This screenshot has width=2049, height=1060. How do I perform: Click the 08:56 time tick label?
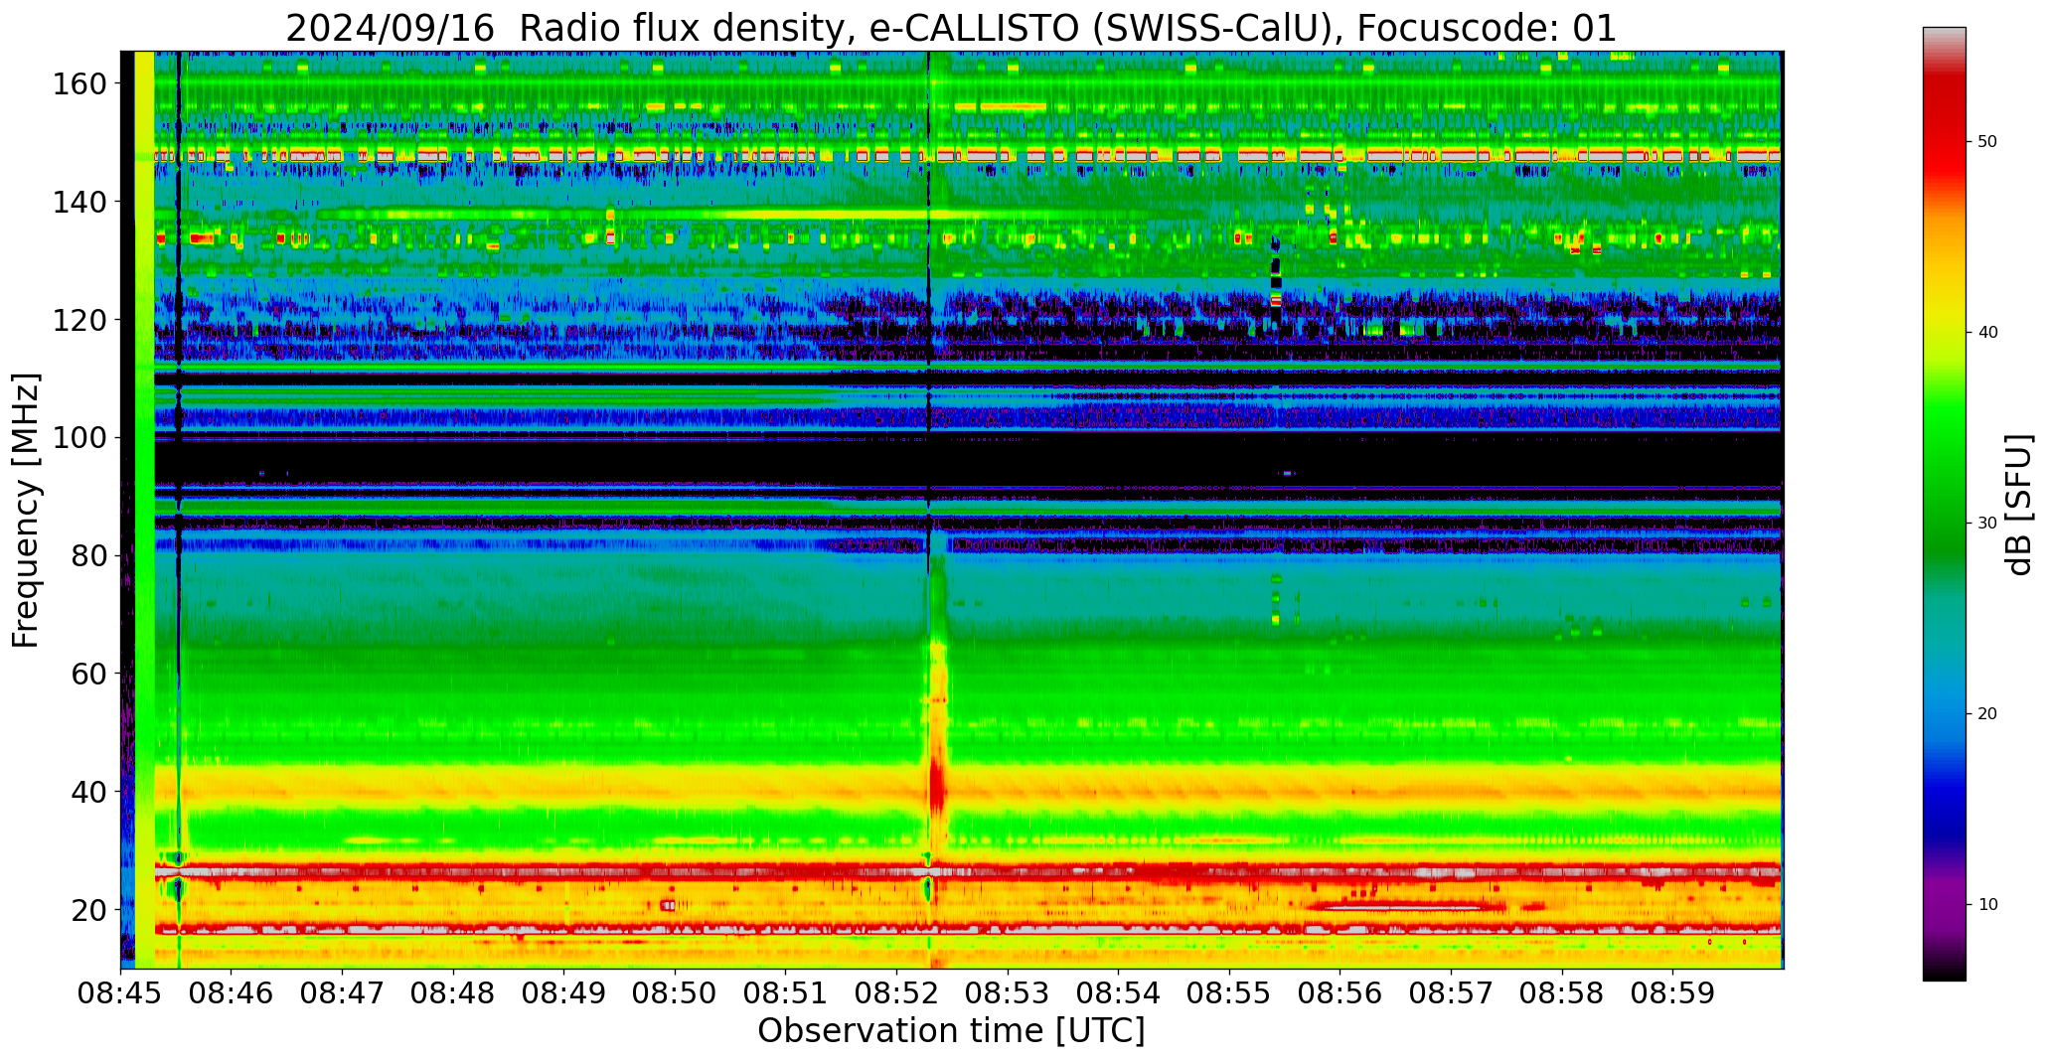click(x=1340, y=993)
